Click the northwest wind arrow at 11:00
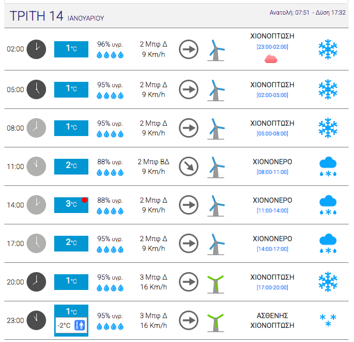The width and height of the screenshot is (354, 342). coord(189,166)
